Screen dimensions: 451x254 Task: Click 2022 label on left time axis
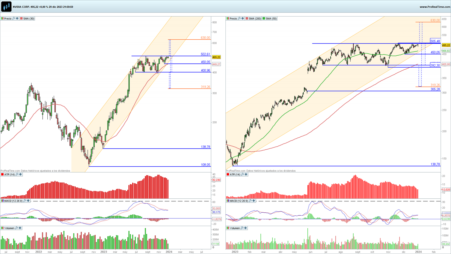(x=39, y=252)
